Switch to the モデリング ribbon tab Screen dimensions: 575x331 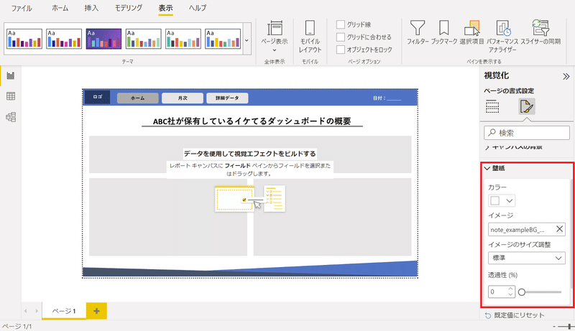(129, 8)
